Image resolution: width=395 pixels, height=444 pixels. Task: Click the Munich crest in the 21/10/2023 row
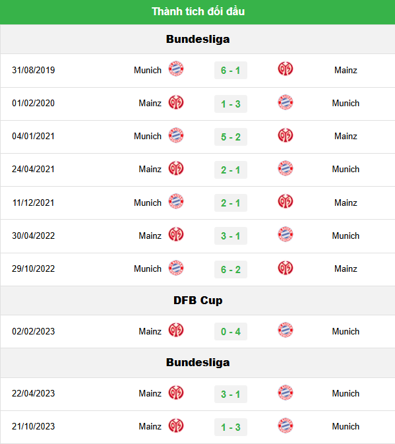click(x=286, y=426)
